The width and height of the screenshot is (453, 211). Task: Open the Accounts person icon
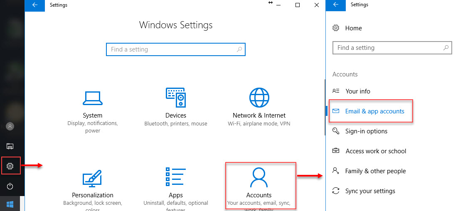point(259,177)
